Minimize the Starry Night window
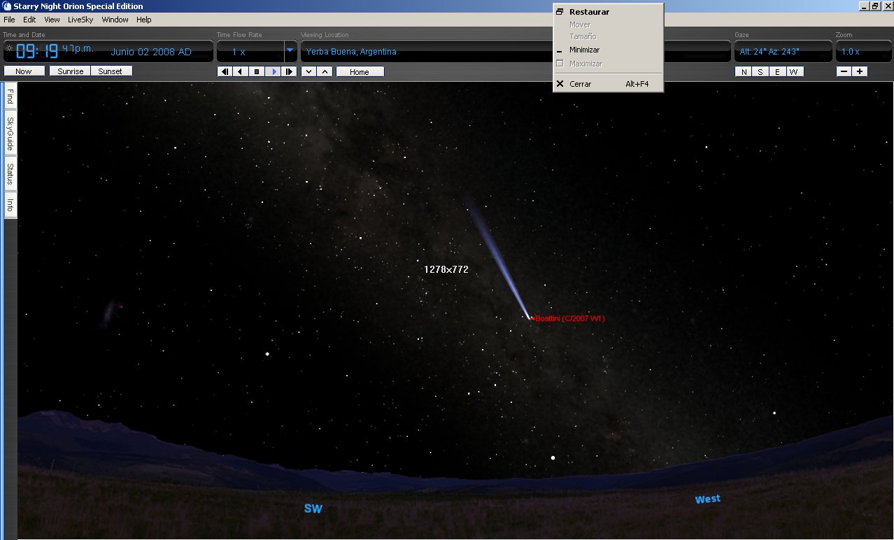Screen dimensions: 894x540 [x=863, y=6]
